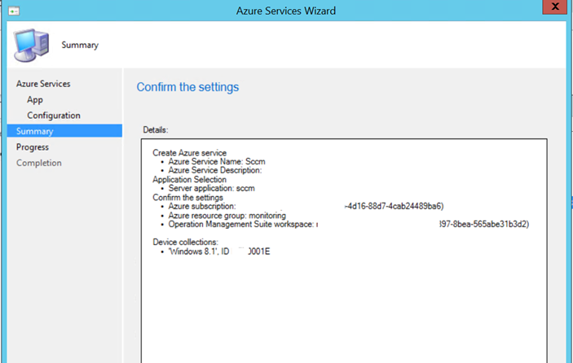Open the Configuration wizard step
Viewport: 573px width, 363px height.
click(54, 116)
